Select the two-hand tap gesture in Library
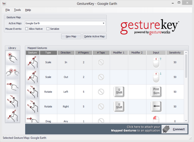The image size is (194, 142). [x=12, y=72]
